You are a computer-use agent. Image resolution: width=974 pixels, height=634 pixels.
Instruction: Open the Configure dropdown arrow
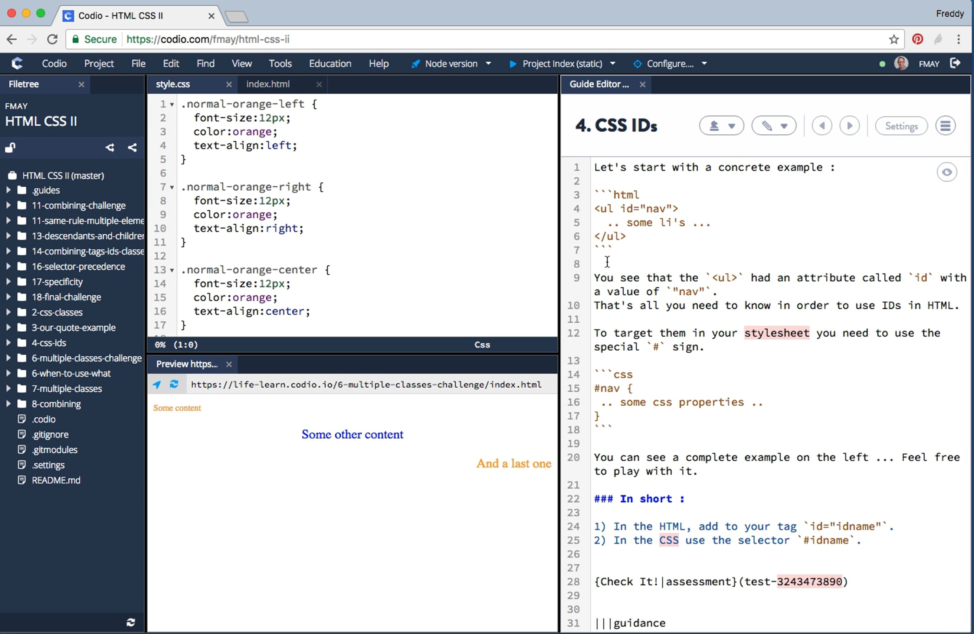click(704, 64)
